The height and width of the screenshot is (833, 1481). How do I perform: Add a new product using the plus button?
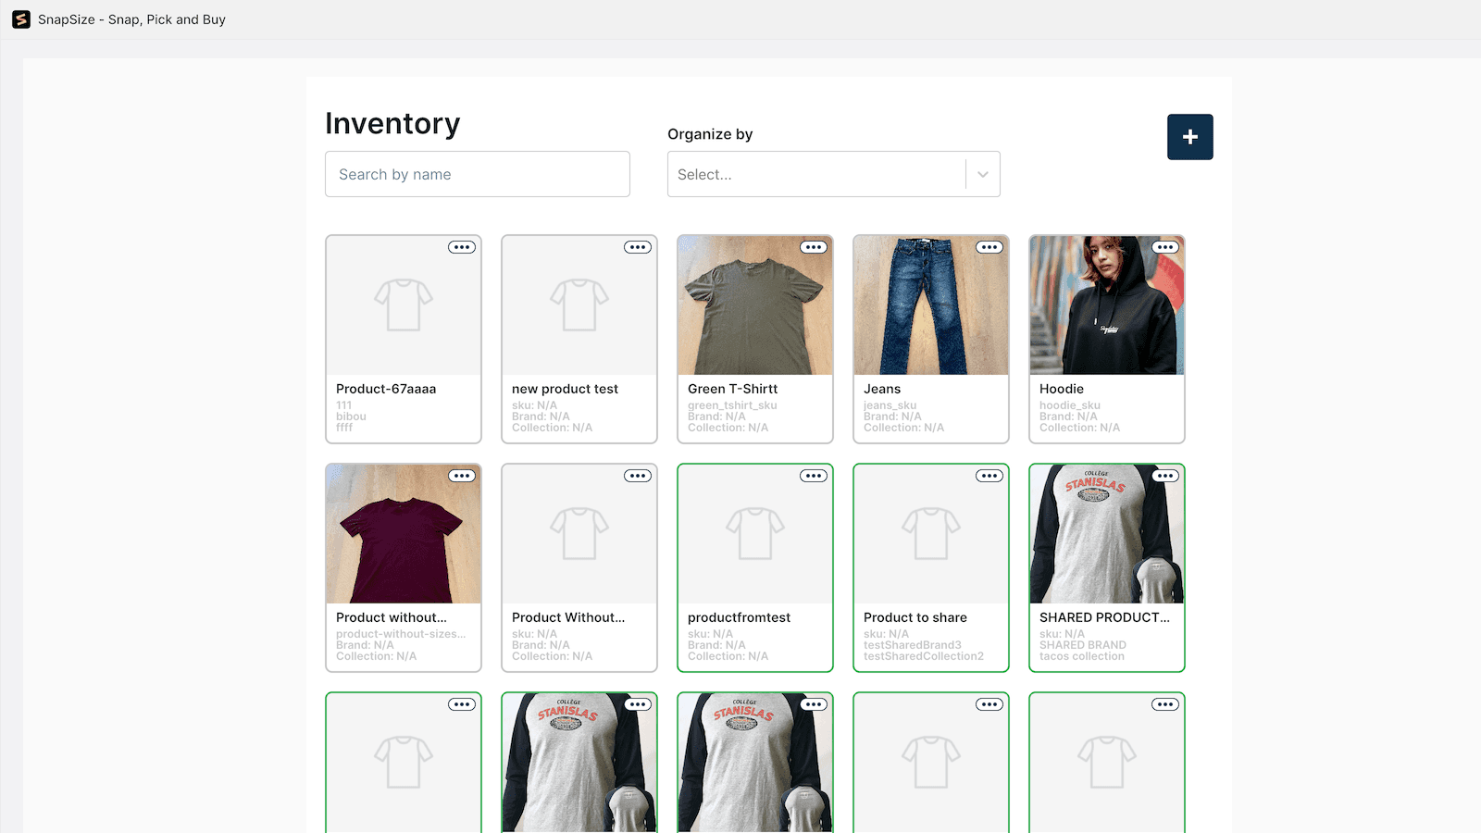(1190, 136)
